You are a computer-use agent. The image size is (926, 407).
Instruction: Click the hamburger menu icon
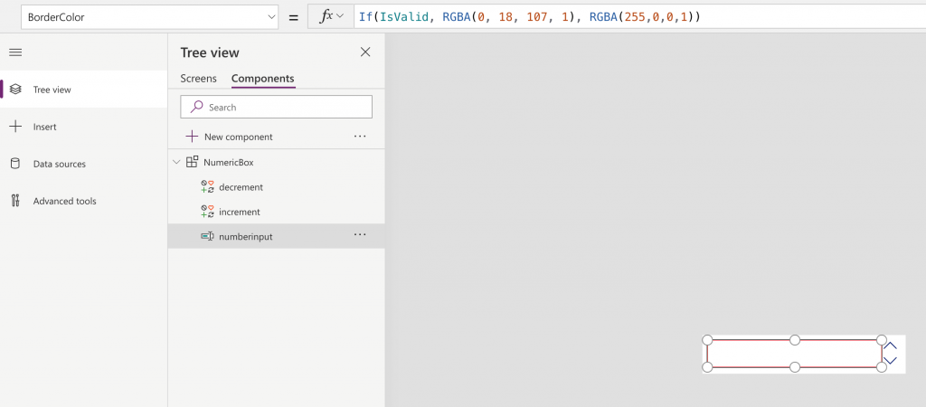pos(15,52)
